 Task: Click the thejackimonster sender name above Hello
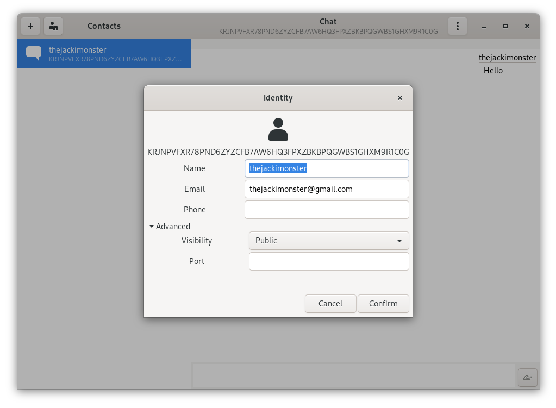click(x=508, y=58)
